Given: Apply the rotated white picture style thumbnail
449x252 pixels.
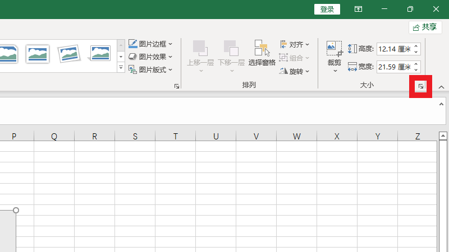Looking at the screenshot, I should pos(69,54).
